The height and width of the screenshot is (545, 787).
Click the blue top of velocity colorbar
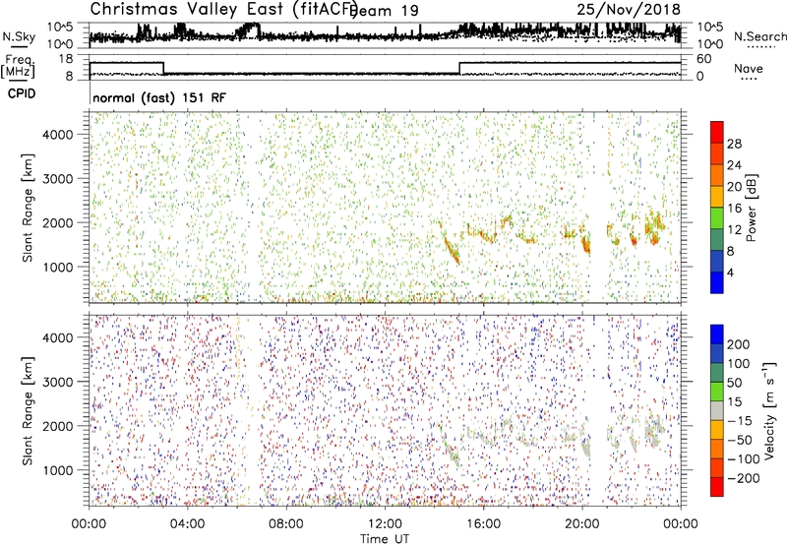click(717, 333)
